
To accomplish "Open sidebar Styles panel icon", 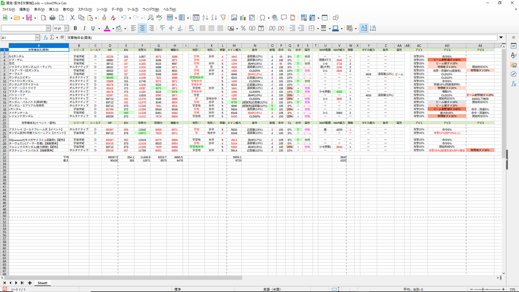I will 513,55.
